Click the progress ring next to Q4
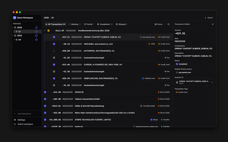This screenshot has height=142, width=228. pos(36,39)
